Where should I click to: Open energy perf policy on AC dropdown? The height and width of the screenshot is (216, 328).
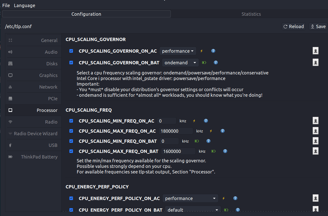pyautogui.click(x=190, y=198)
